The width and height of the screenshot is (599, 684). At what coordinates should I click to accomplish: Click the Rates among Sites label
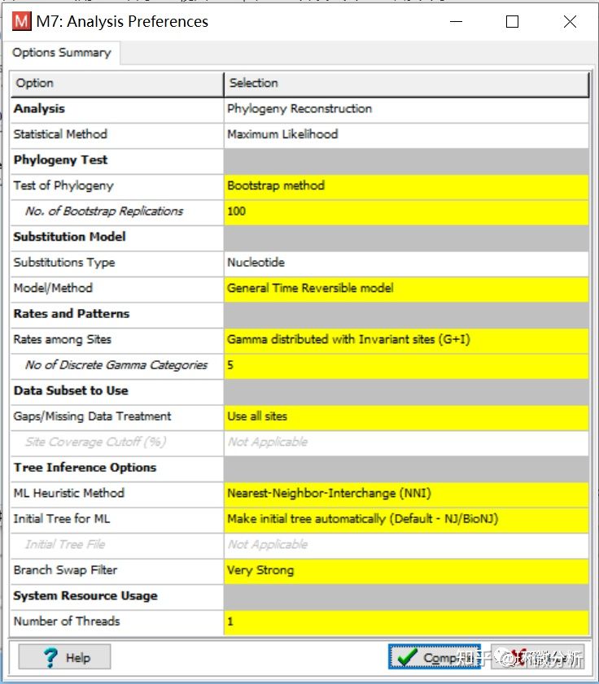[x=63, y=340]
